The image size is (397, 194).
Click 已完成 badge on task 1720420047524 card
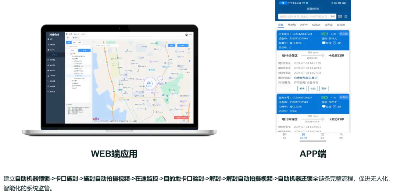click(x=344, y=34)
